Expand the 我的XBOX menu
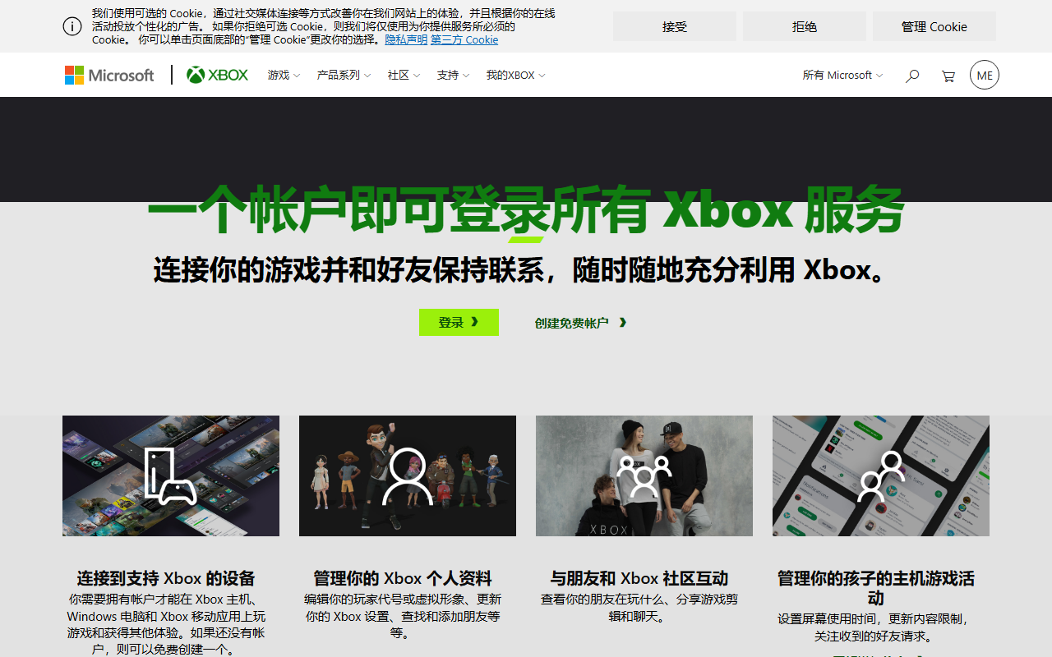This screenshot has width=1052, height=657. click(515, 75)
